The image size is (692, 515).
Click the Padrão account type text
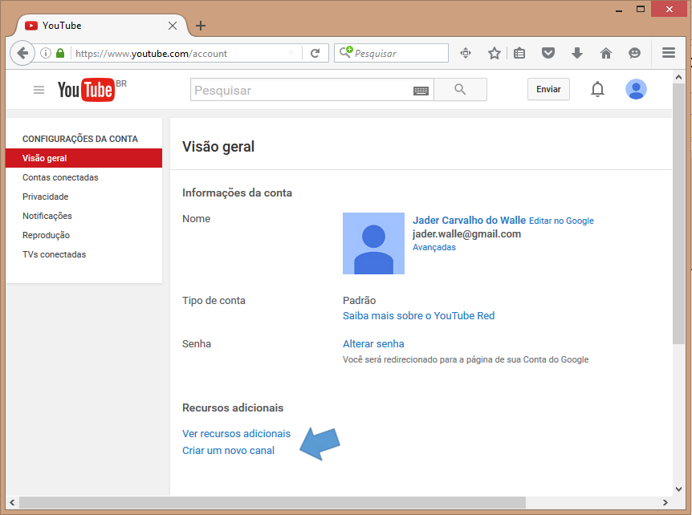359,301
